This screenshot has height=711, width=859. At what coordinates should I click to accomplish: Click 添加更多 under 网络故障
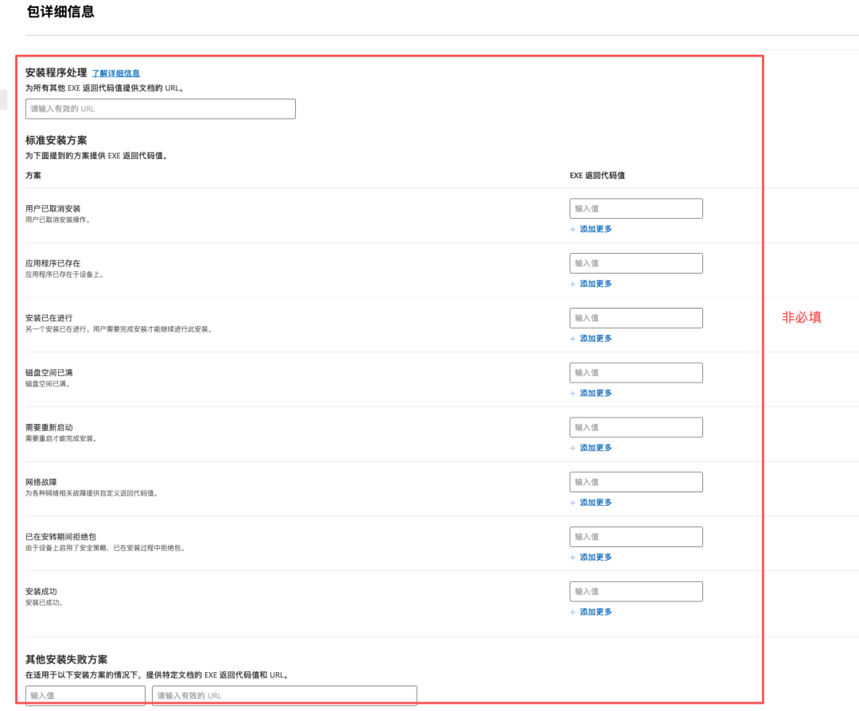pos(596,503)
